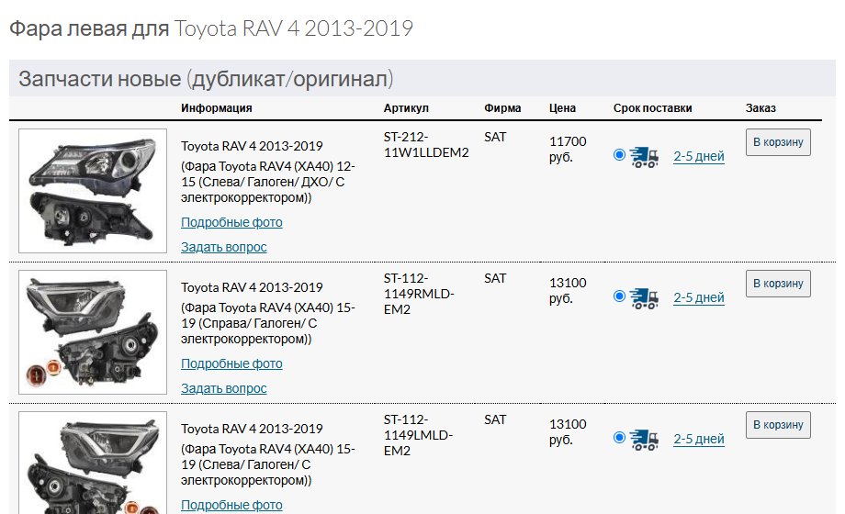Image resolution: width=845 pixels, height=514 pixels.
Task: Click delivery truck icon for ST-212-11W1LLDEM2 row
Action: pos(644,157)
